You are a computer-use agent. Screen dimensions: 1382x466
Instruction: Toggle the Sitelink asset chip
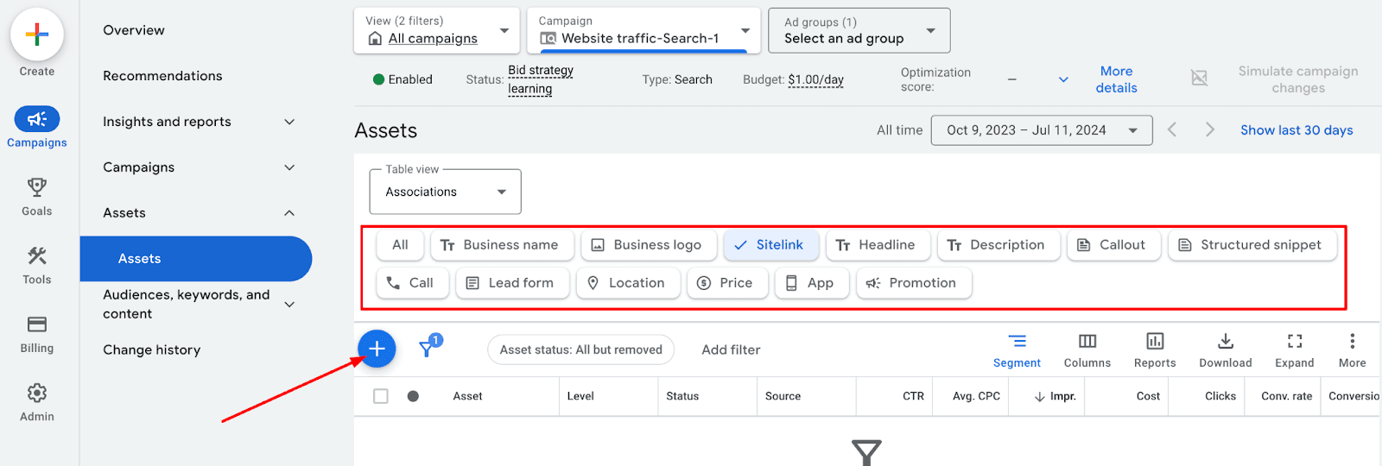click(770, 245)
